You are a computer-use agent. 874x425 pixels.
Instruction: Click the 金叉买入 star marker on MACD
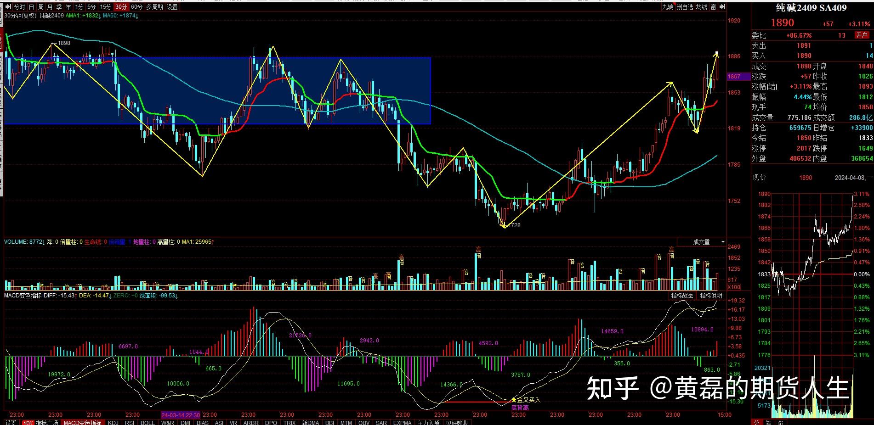(514, 400)
